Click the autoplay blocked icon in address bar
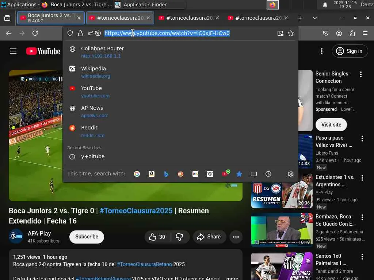This screenshot has height=280, width=374. point(98,33)
